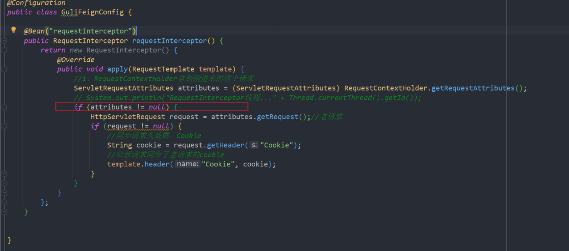Click the getRequest() method call
This screenshot has width=569, height=251.
pos(282,117)
